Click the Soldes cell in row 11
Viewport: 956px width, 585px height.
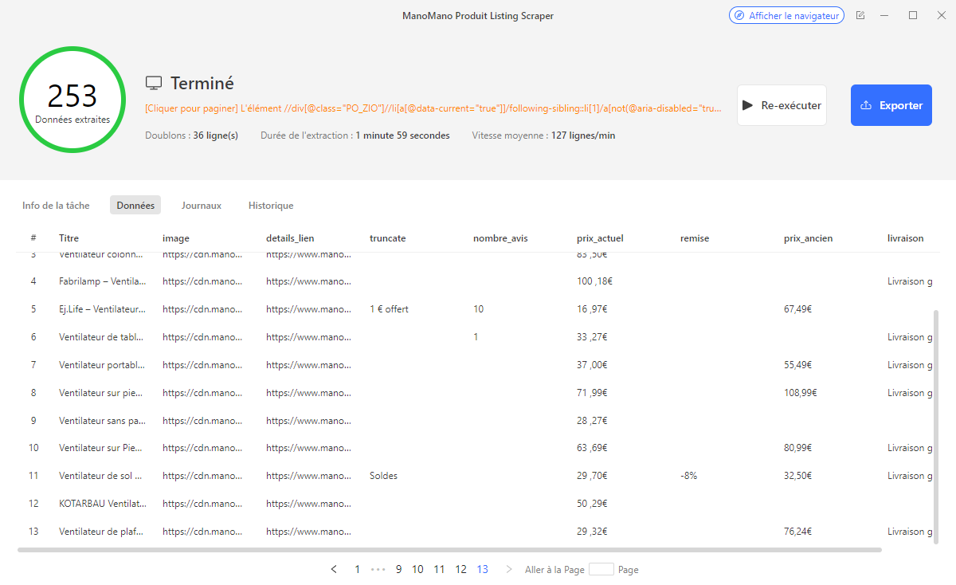coord(383,476)
